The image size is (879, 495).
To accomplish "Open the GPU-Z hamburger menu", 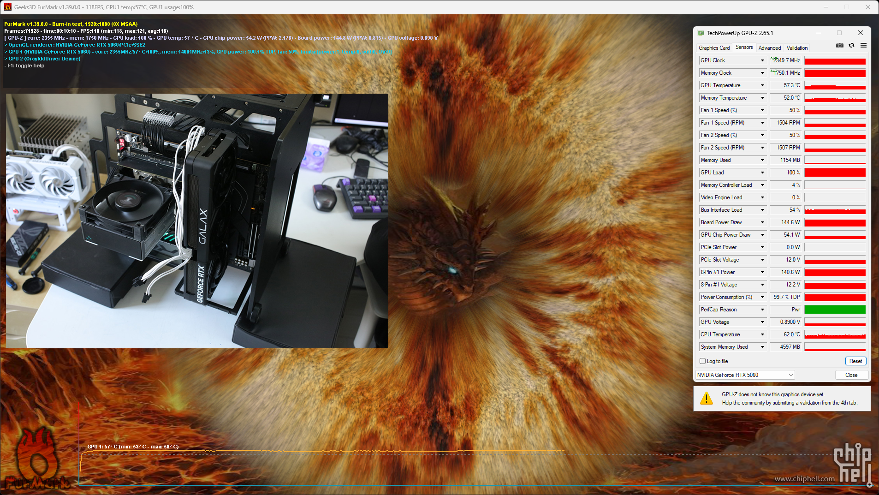I will click(863, 46).
